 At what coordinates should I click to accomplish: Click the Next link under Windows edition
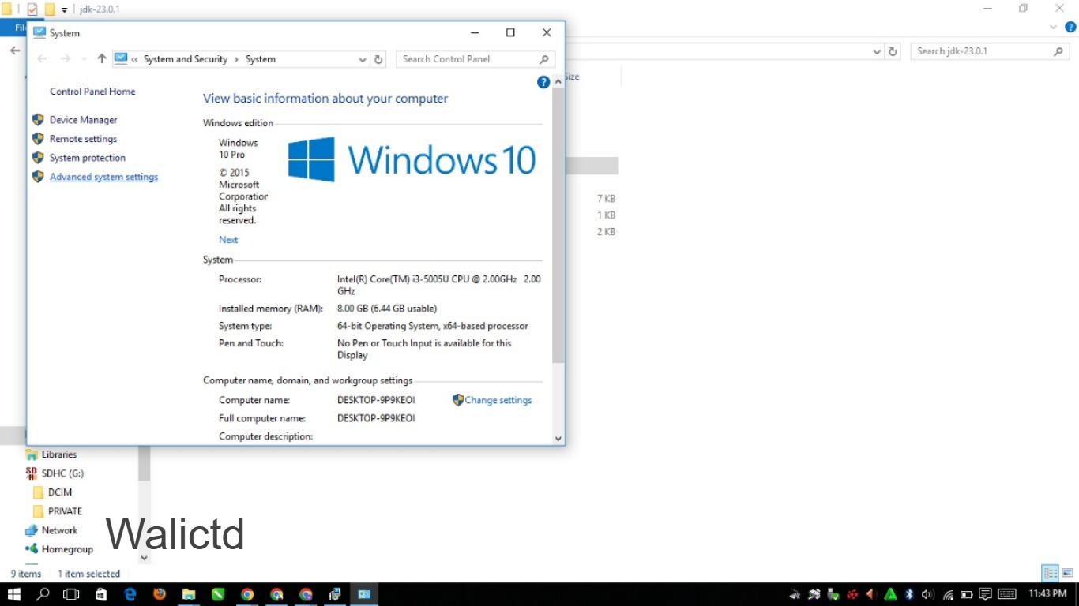tap(228, 240)
